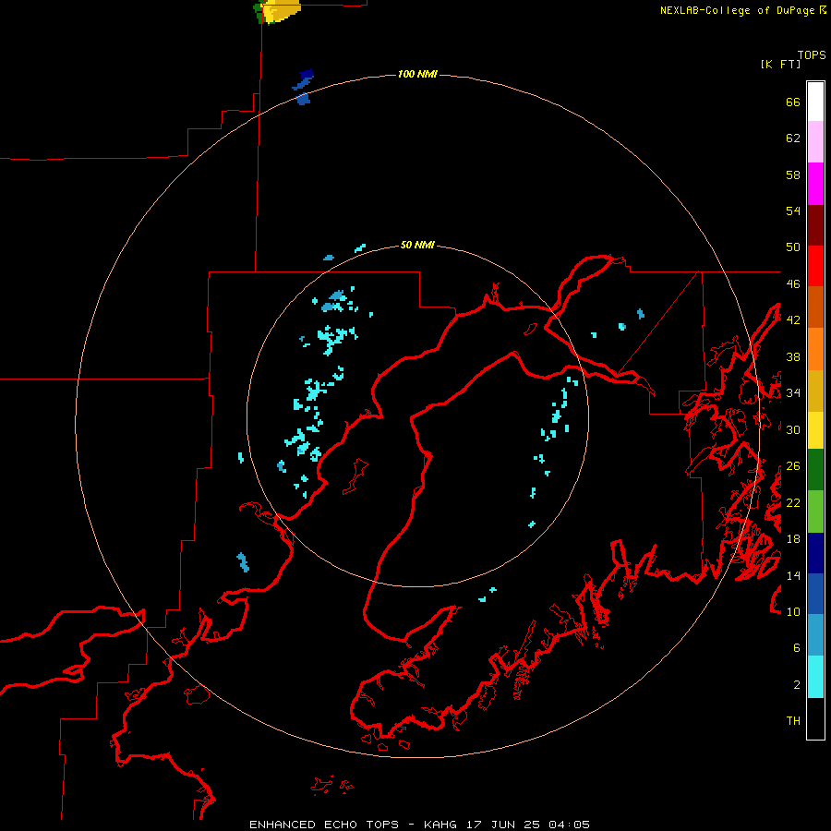Click the "38" legend label
The width and height of the screenshot is (831, 831).
(793, 357)
